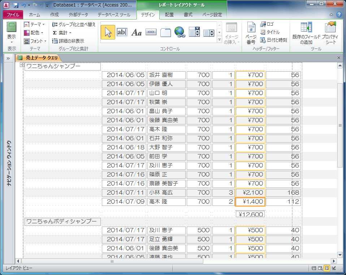The width and height of the screenshot is (346, 275).
Task: Choose the combo box control icon
Action: tap(194, 32)
